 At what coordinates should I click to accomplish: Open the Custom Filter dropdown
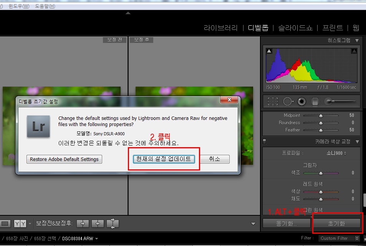339,238
